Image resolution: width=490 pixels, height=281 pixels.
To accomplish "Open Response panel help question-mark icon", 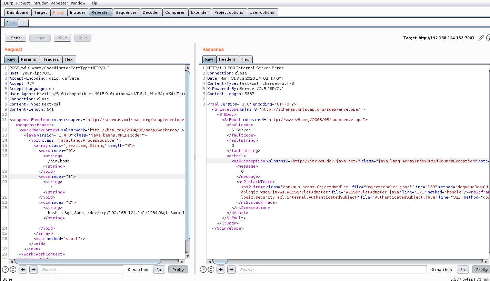I will [203, 270].
